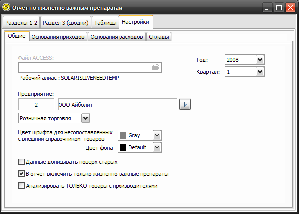The image size is (299, 214).
Task: Open the Gray font color dropdown
Action: click(157, 135)
